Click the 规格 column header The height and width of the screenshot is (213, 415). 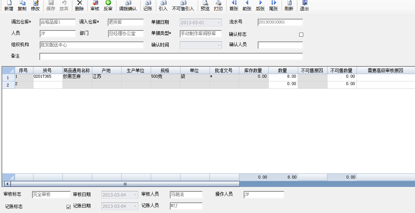165,70
